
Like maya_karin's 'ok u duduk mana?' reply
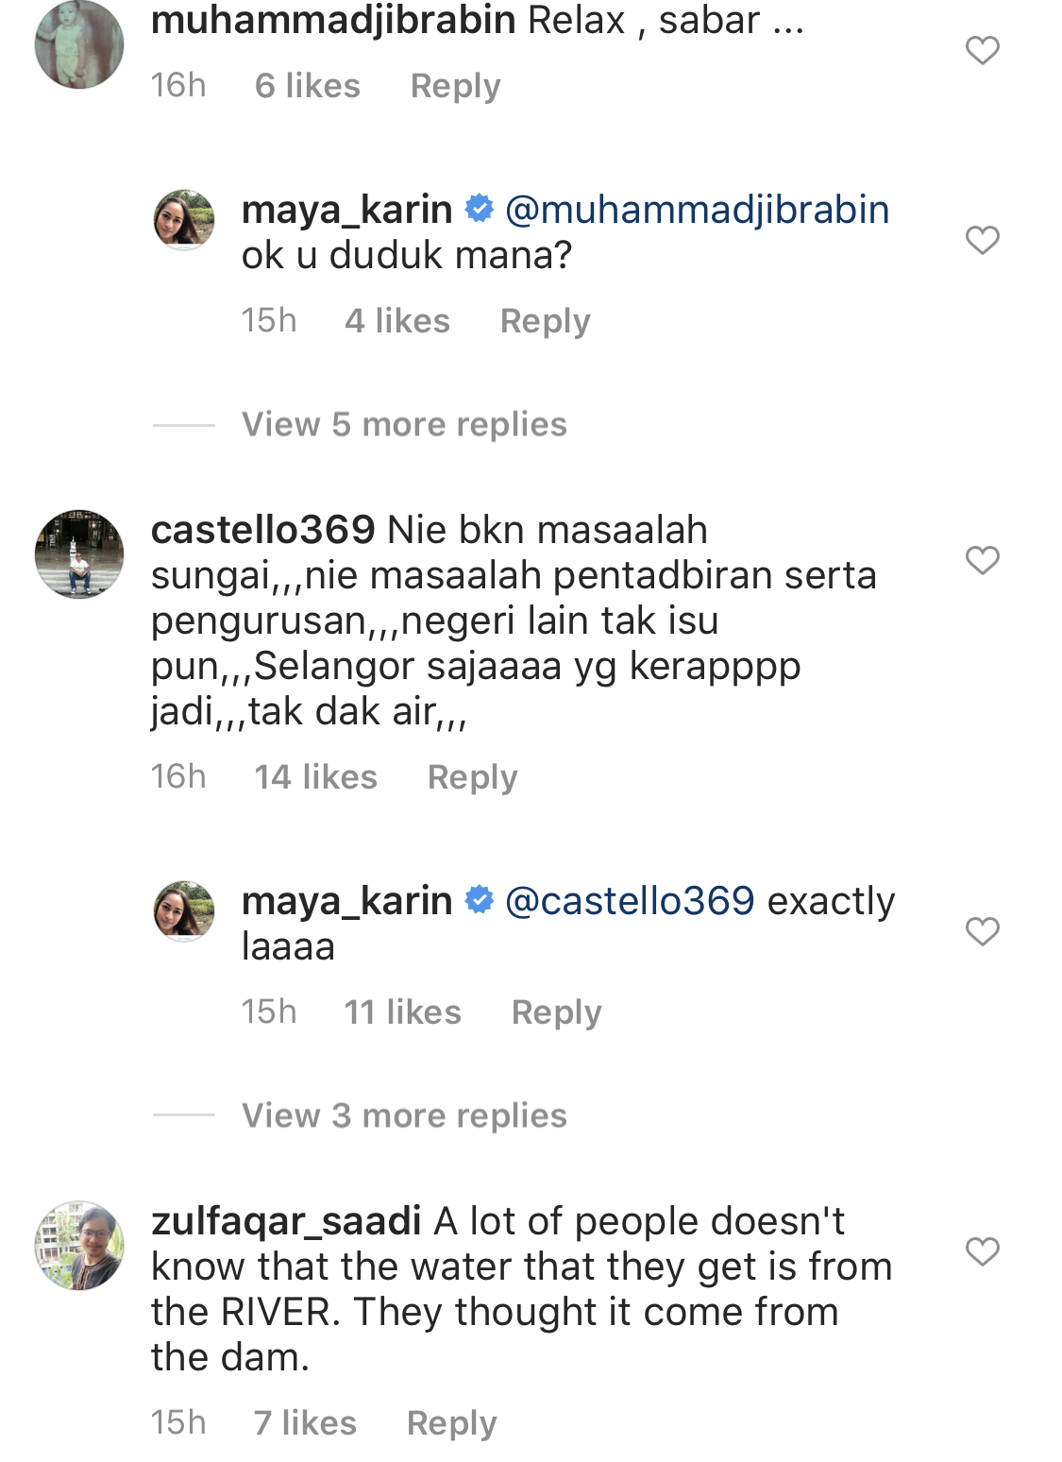[x=982, y=240]
